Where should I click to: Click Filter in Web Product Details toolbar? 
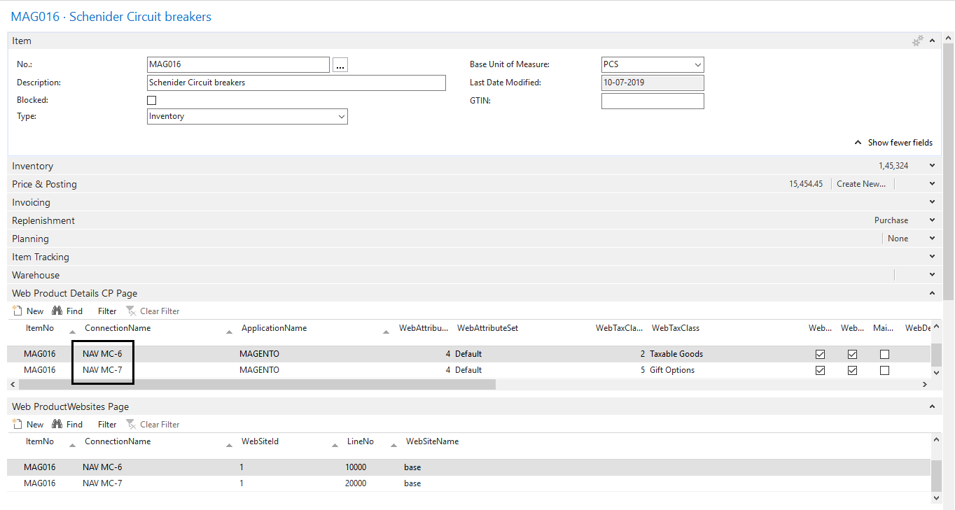pyautogui.click(x=107, y=311)
